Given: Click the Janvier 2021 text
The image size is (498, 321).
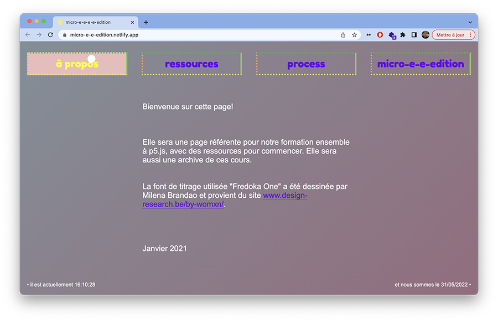Looking at the screenshot, I should (x=164, y=249).
